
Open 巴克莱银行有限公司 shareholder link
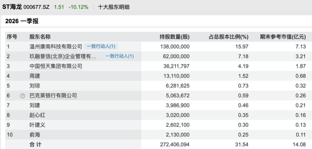53,96
